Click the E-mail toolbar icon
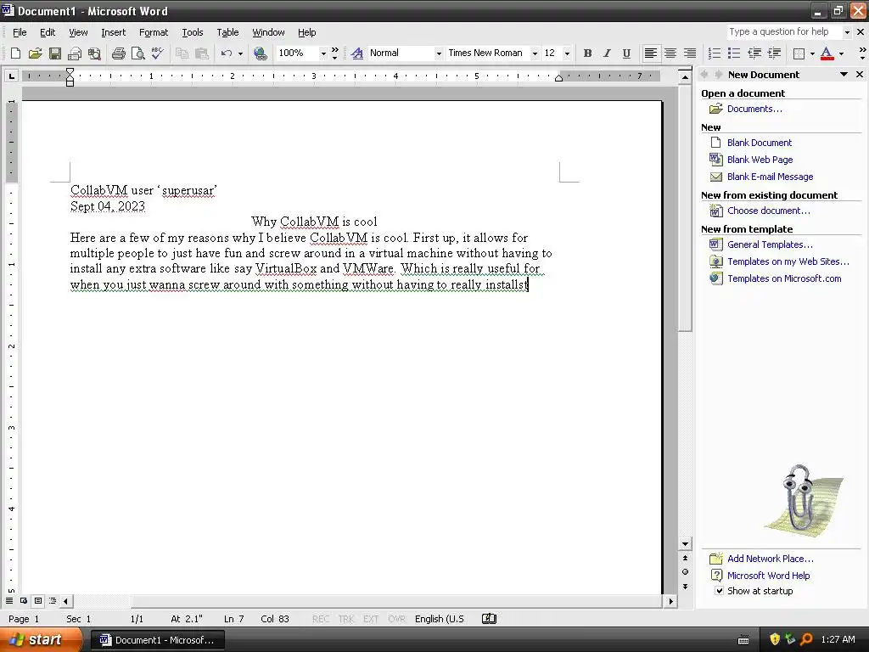This screenshot has width=869, height=652. pyautogui.click(x=75, y=53)
